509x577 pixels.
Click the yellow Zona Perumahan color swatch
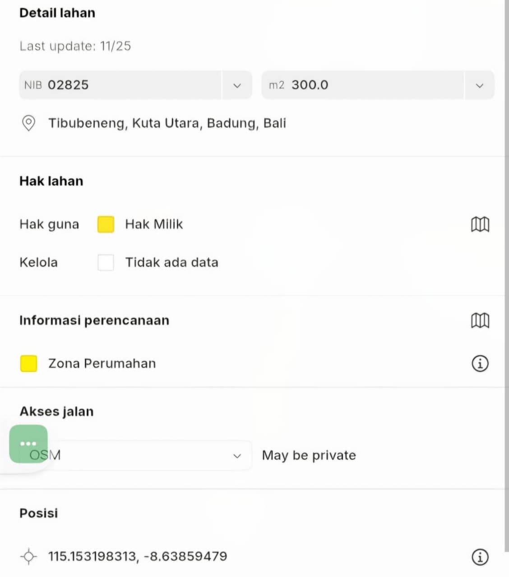tap(28, 363)
